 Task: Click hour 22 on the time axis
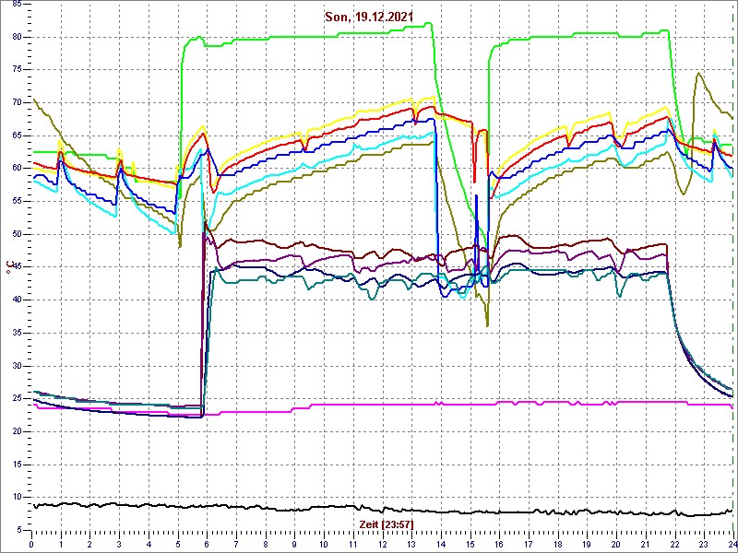(x=674, y=543)
